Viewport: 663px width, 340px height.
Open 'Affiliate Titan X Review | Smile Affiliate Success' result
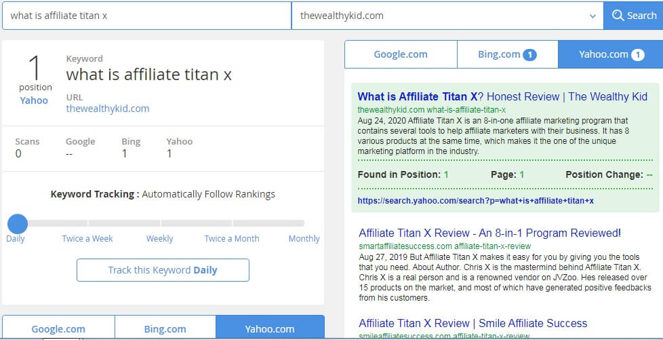click(473, 323)
